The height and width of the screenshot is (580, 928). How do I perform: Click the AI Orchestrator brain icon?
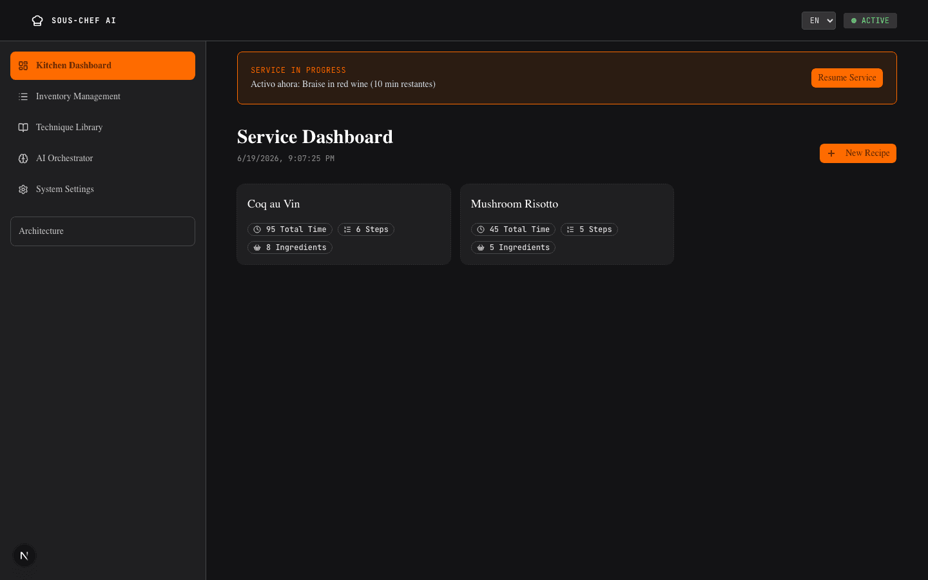[x=23, y=159]
